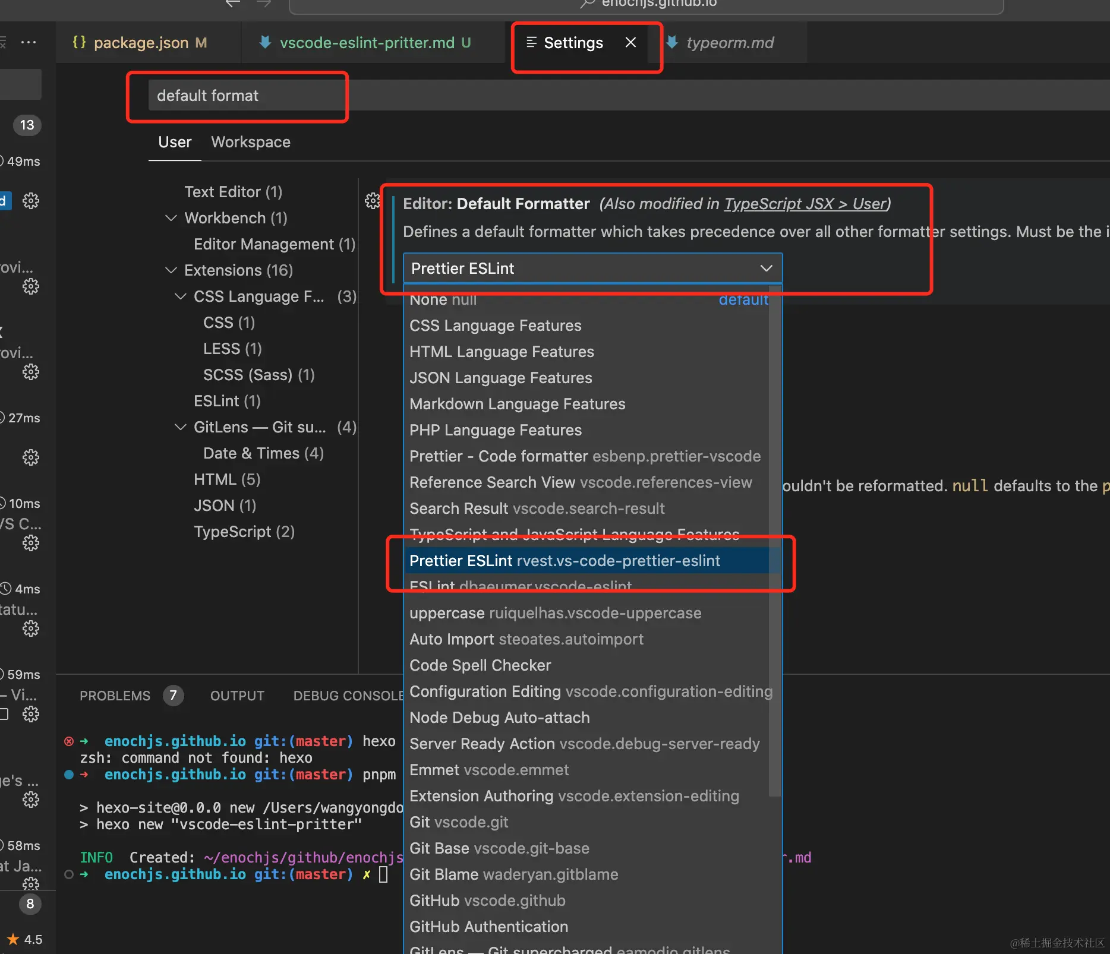
Task: Open the package.json tab
Action: (x=140, y=43)
